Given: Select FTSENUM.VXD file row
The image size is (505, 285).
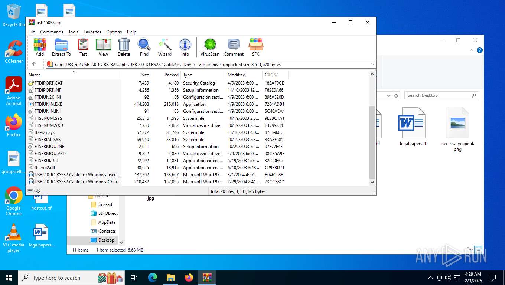Looking at the screenshot, I should tap(157, 125).
